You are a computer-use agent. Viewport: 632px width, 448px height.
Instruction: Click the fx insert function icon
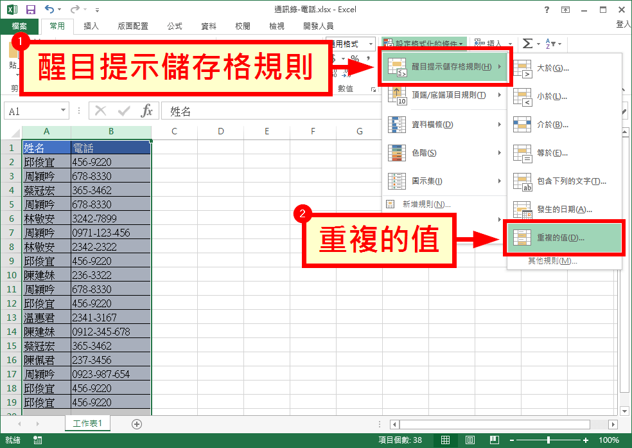(146, 111)
